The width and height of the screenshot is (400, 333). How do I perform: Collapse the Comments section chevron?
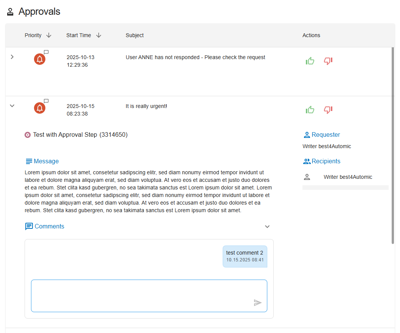[x=267, y=227]
